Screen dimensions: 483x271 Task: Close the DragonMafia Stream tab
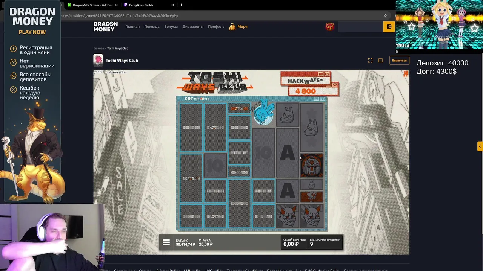click(x=116, y=5)
